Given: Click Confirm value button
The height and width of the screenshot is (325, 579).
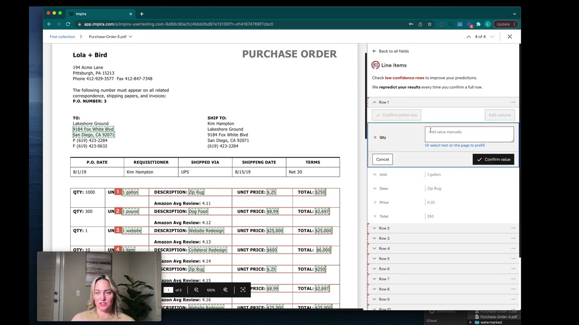Looking at the screenshot, I should [493, 159].
